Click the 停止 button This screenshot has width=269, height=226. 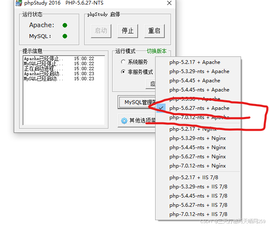(128, 31)
